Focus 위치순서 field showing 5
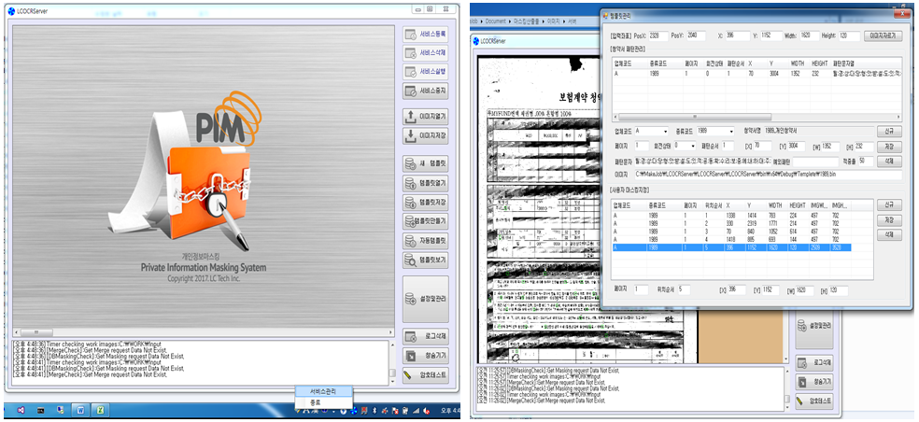 (684, 290)
